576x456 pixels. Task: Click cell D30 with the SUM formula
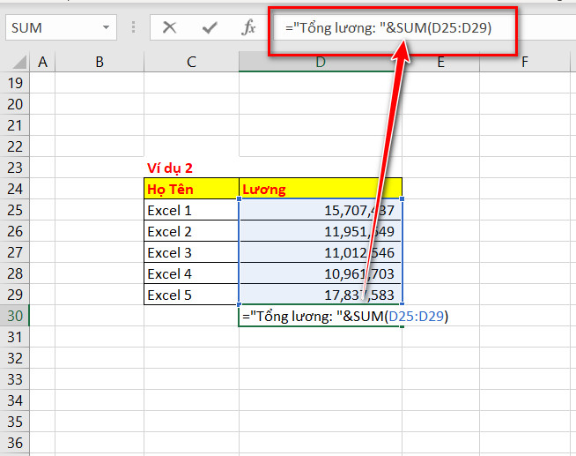click(x=321, y=316)
